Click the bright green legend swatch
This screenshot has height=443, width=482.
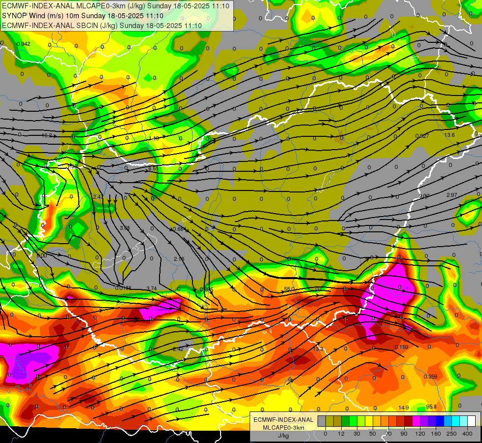coord(353,421)
